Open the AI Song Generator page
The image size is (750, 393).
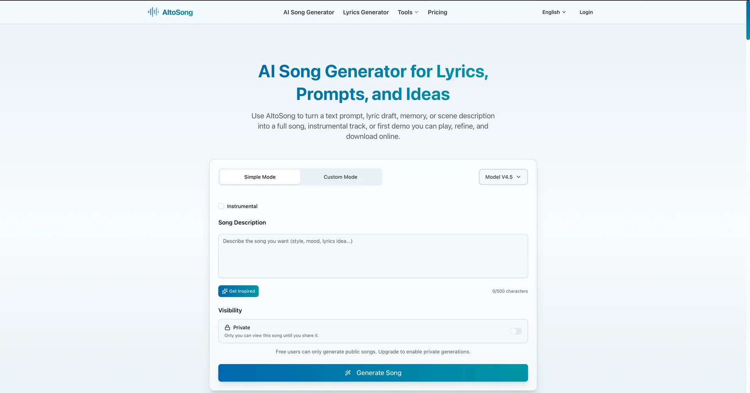(x=309, y=12)
